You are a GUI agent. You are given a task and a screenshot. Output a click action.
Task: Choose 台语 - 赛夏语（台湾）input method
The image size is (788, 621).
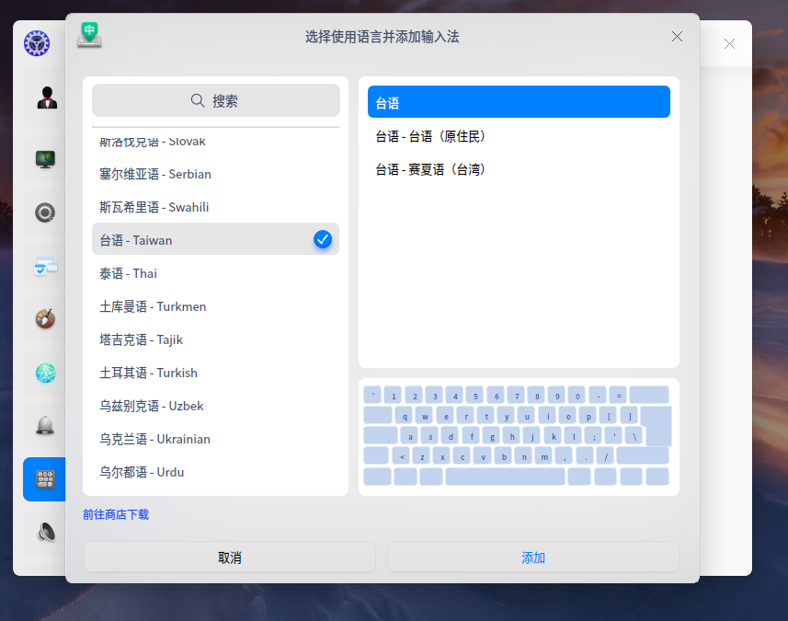pos(519,169)
